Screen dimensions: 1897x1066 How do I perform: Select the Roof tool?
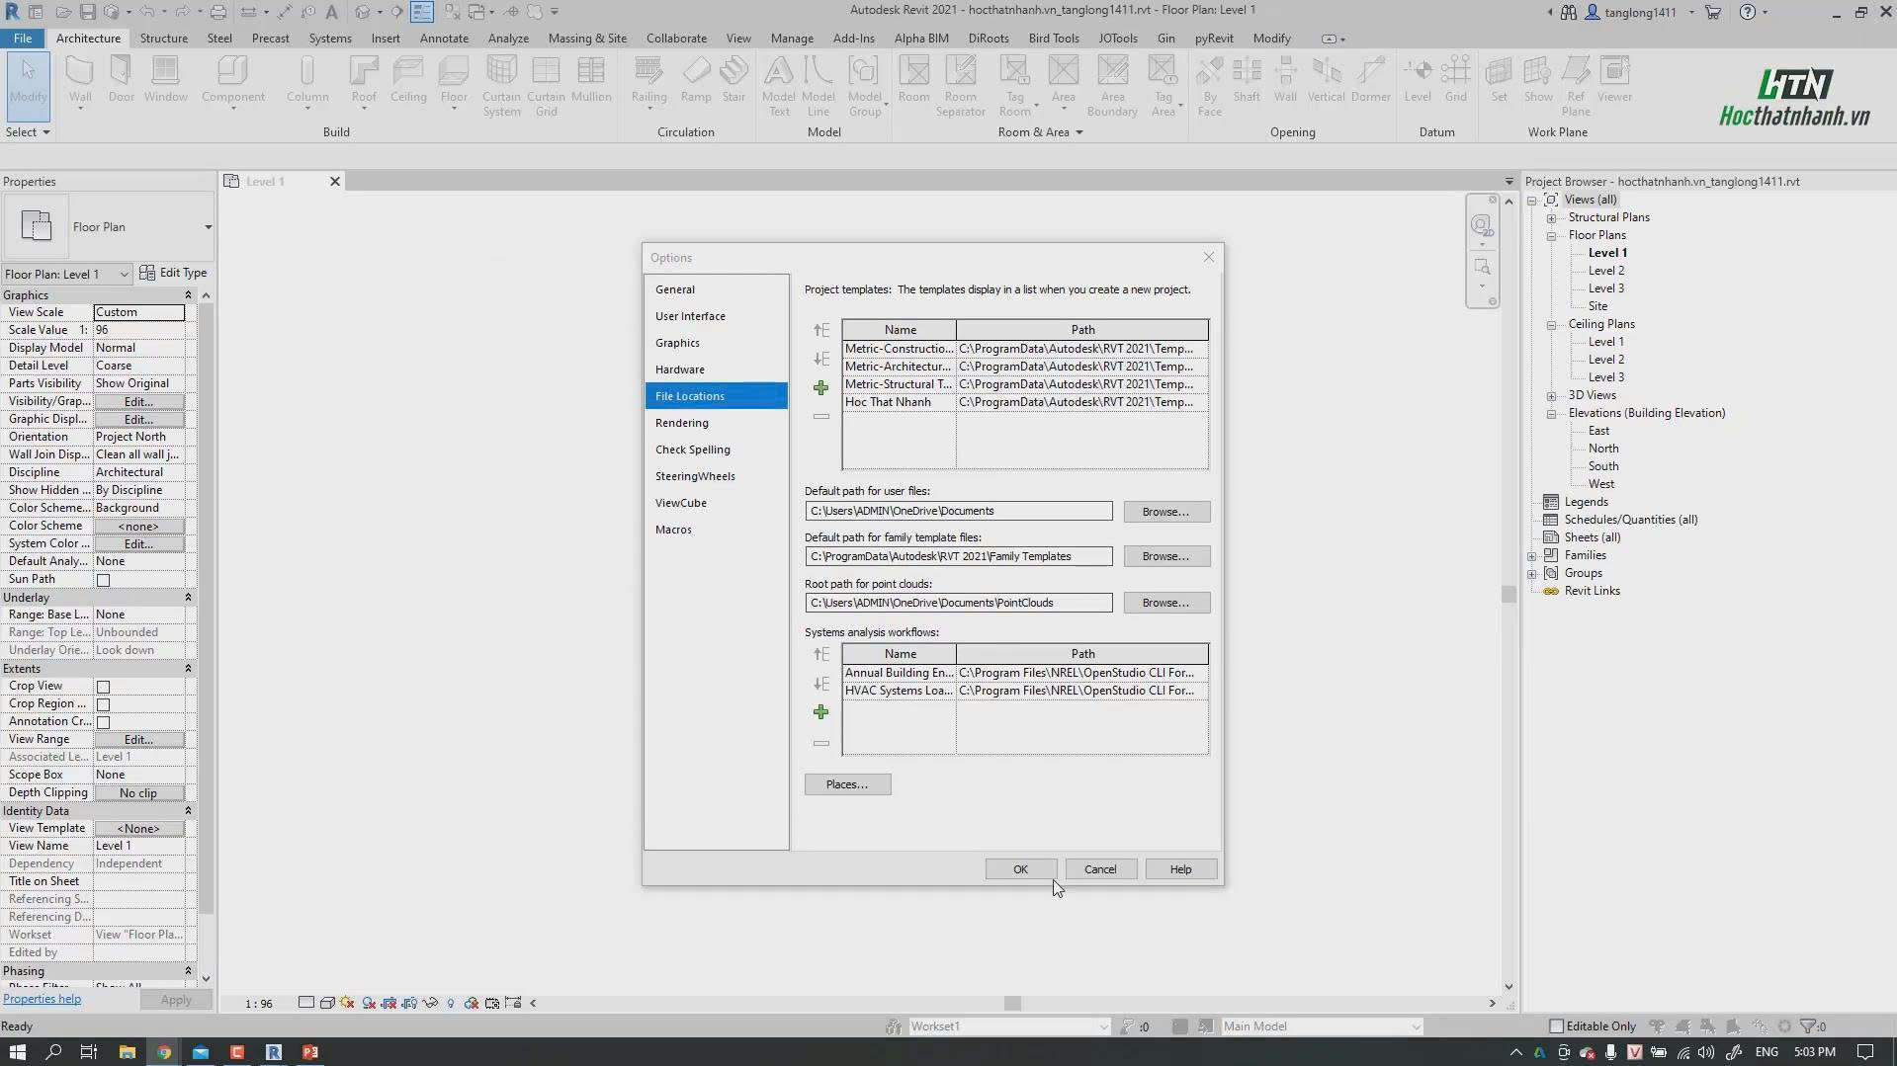(364, 80)
